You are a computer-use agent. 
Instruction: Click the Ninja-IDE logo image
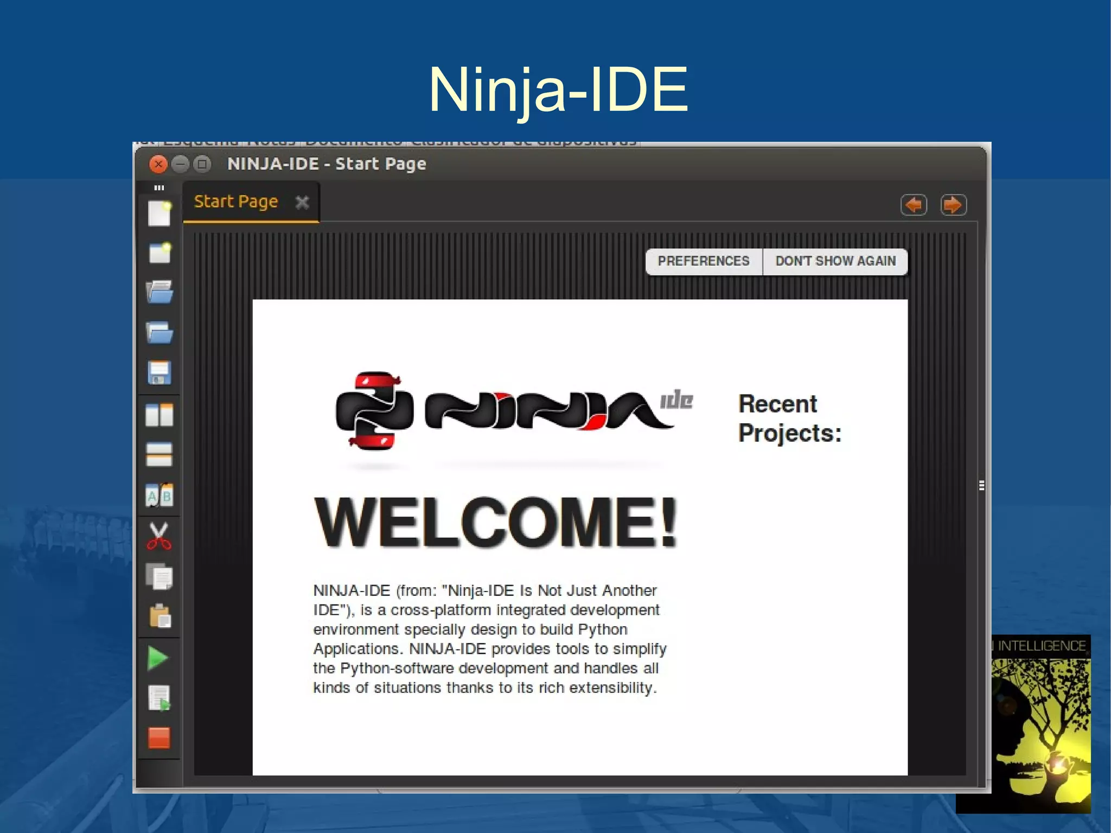tap(514, 411)
